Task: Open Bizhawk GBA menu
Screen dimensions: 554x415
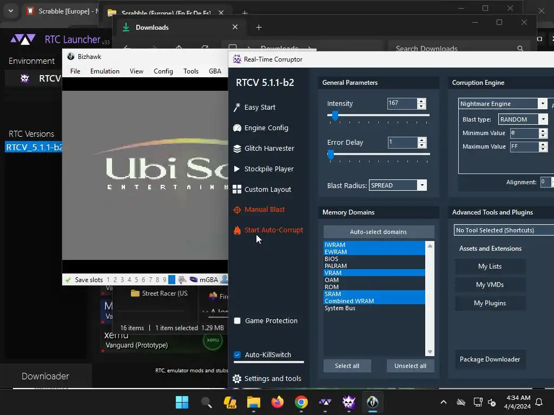Action: (x=215, y=71)
